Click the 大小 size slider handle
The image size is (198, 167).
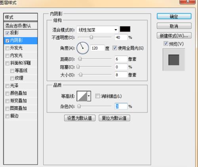point(81,75)
